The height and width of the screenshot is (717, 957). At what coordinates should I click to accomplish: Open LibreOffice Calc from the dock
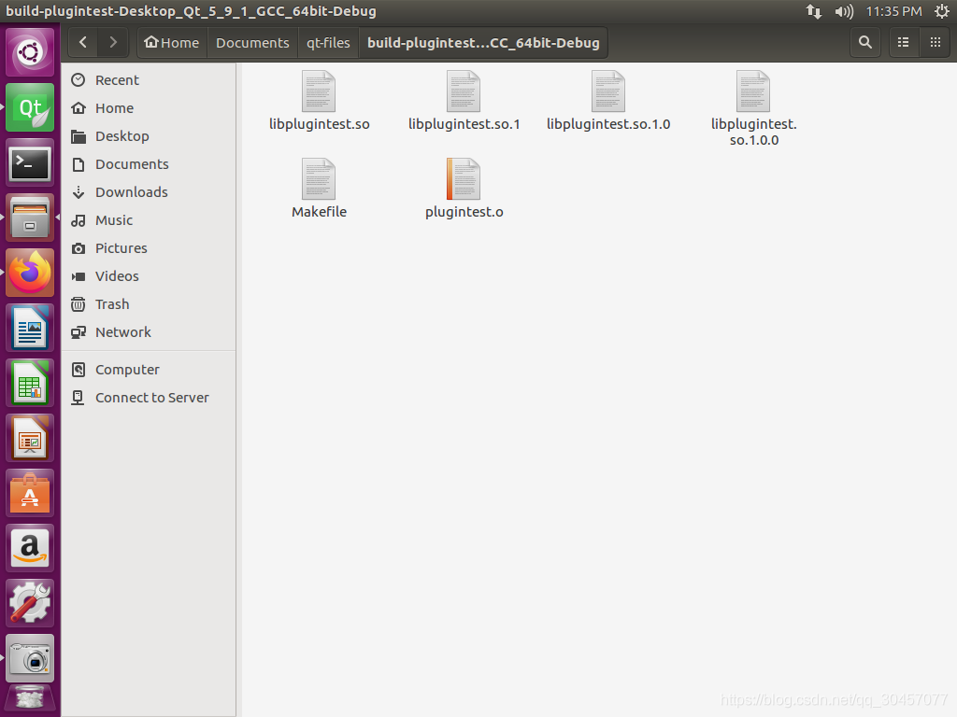click(30, 383)
